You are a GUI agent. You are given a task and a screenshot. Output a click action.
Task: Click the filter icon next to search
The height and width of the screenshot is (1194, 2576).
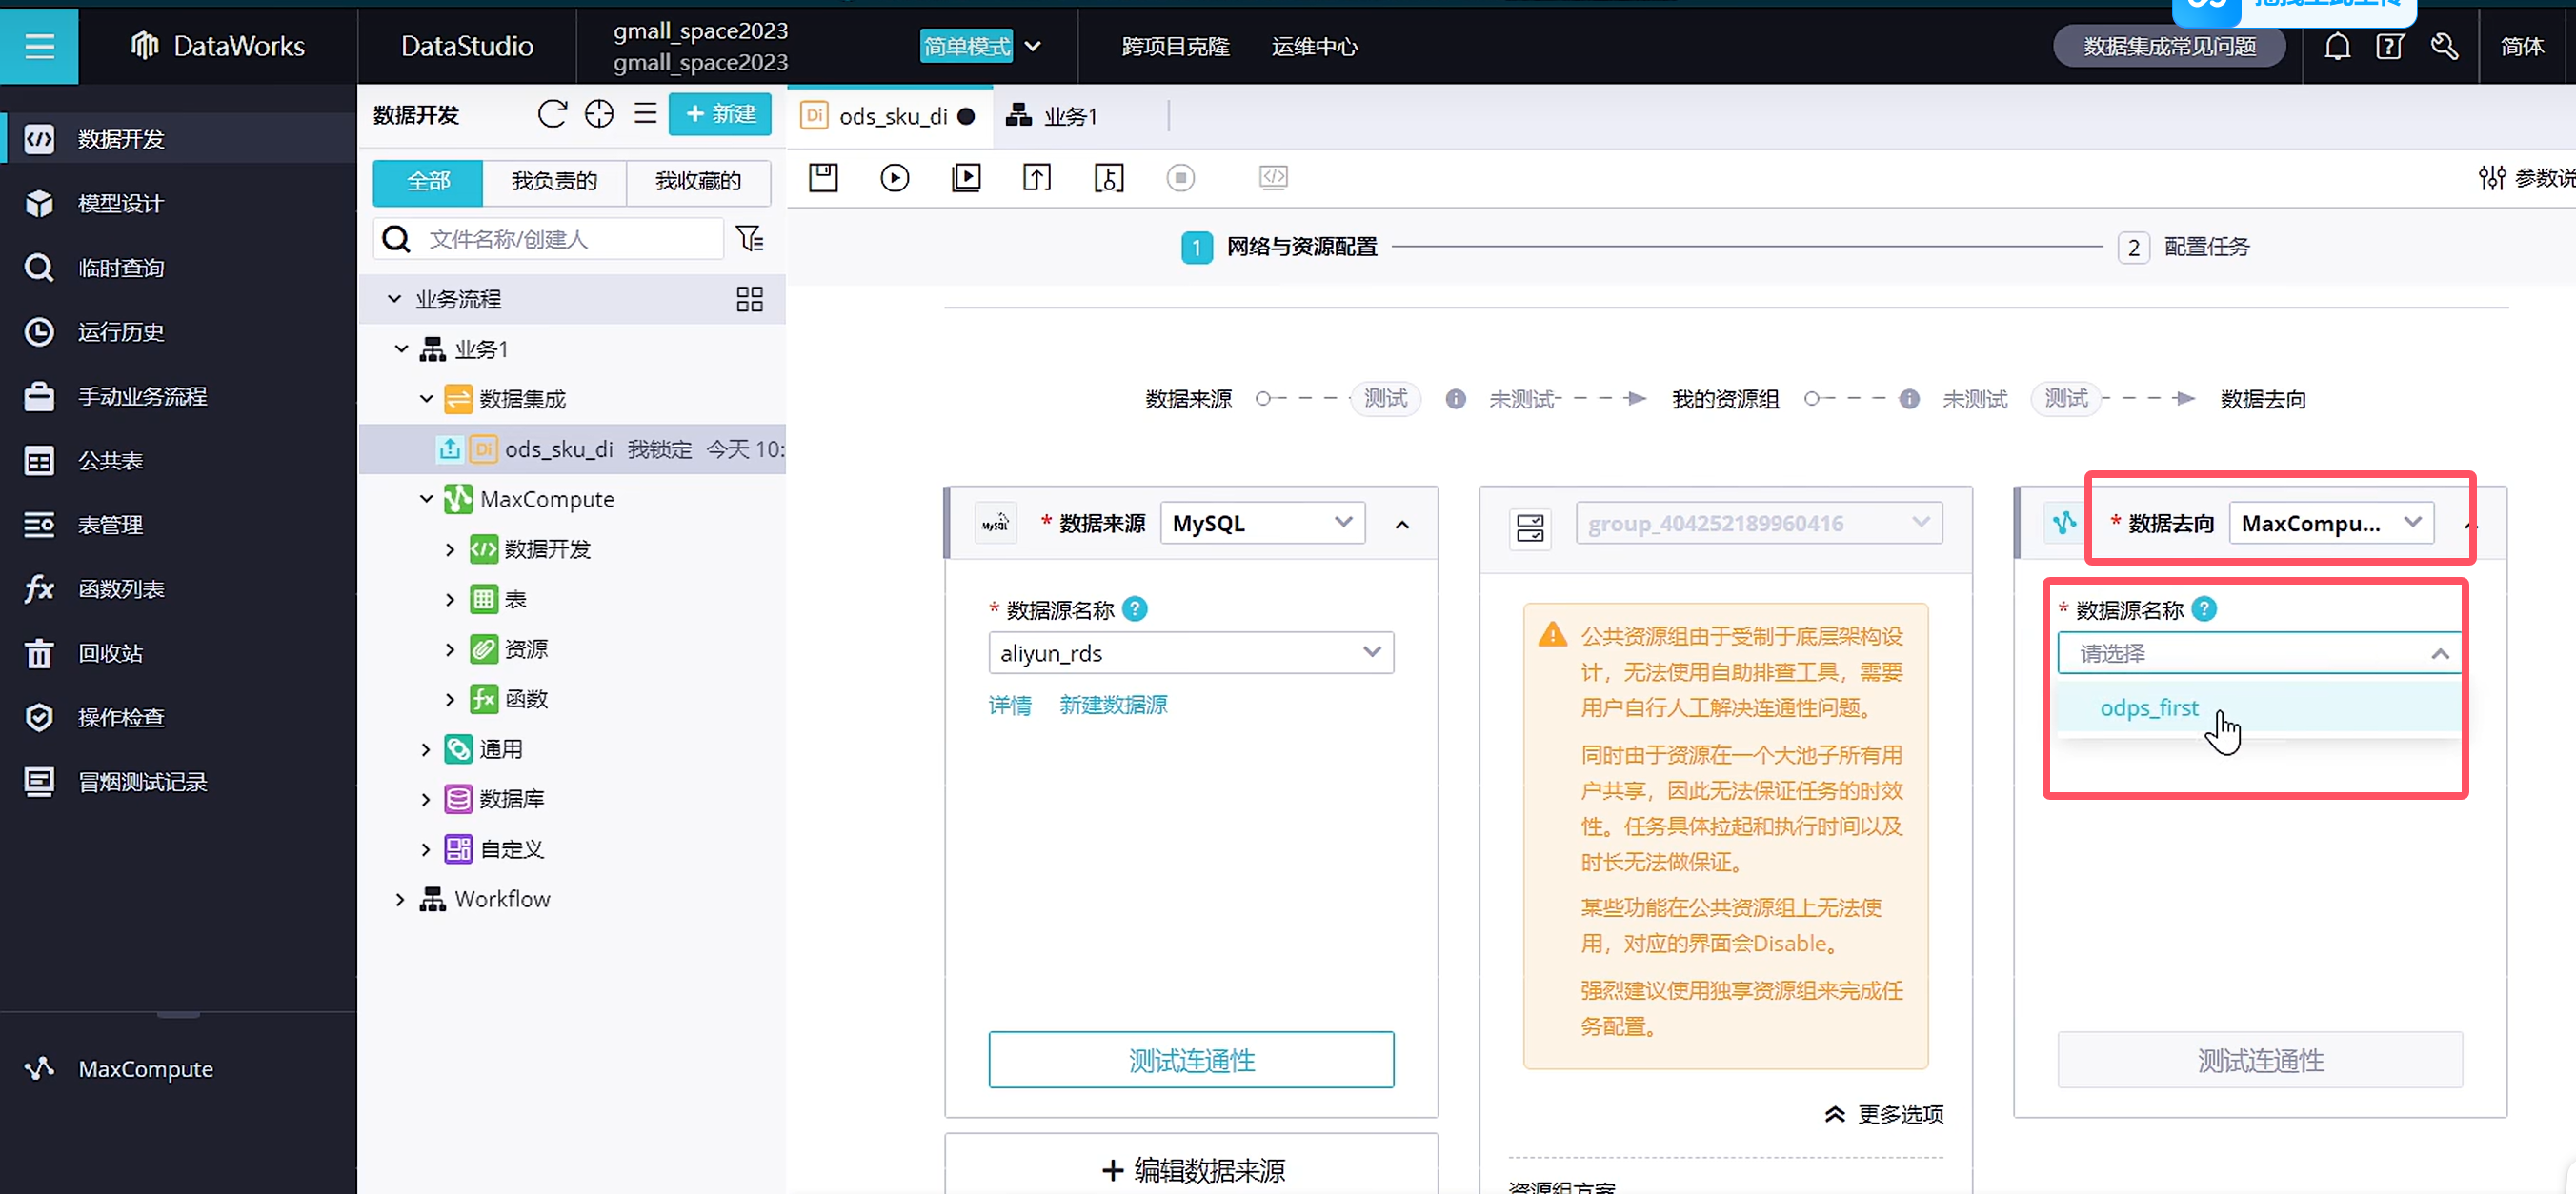pos(749,239)
